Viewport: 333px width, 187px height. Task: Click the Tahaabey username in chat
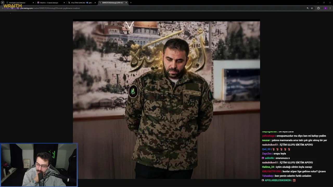(267, 176)
